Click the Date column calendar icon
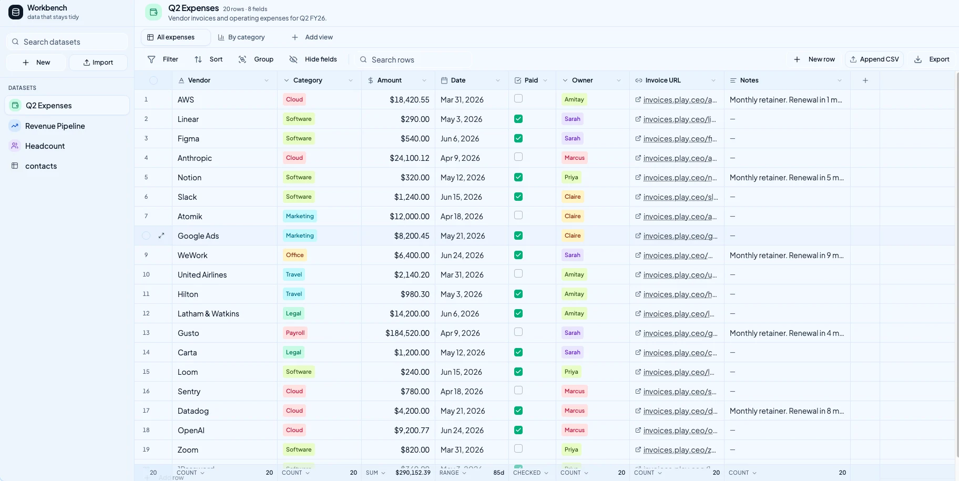 pos(444,80)
